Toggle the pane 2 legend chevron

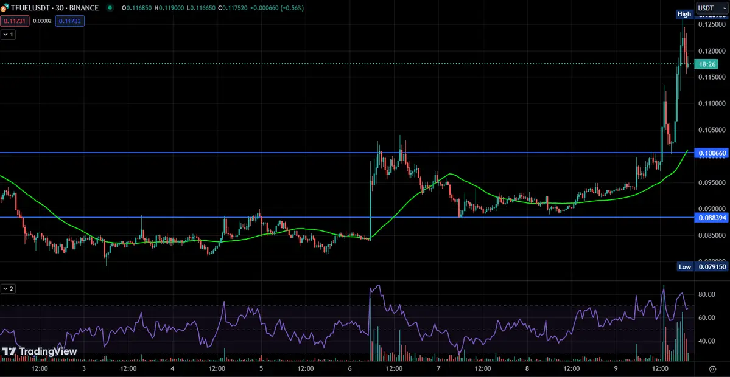[8, 289]
